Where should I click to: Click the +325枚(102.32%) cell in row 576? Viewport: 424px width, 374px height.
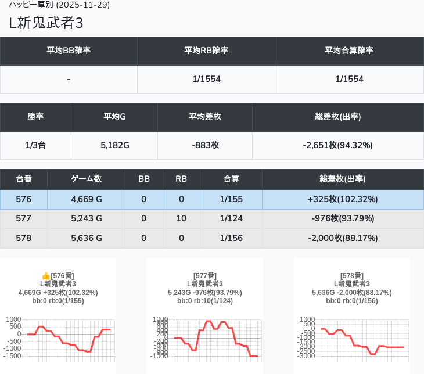click(343, 199)
